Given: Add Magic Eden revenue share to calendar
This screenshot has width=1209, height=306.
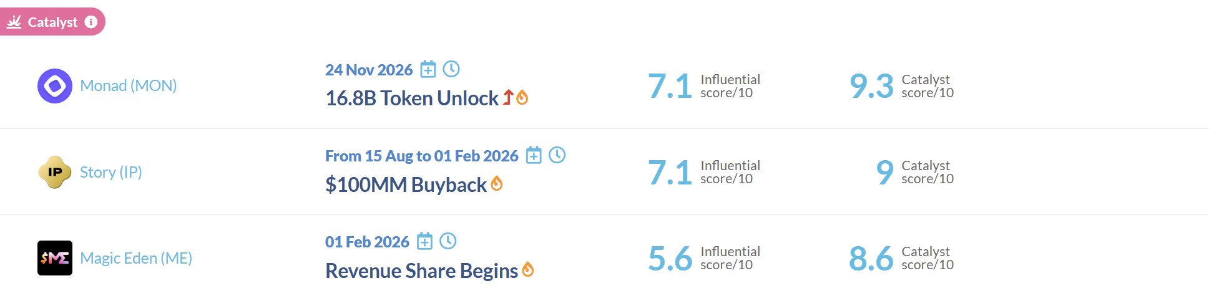Looking at the screenshot, I should [x=424, y=241].
